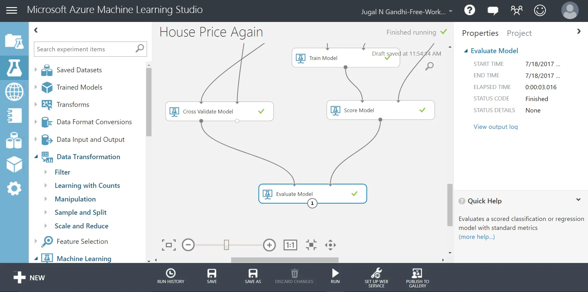Expand the Saved Datasets category
The image size is (588, 292).
pos(36,70)
